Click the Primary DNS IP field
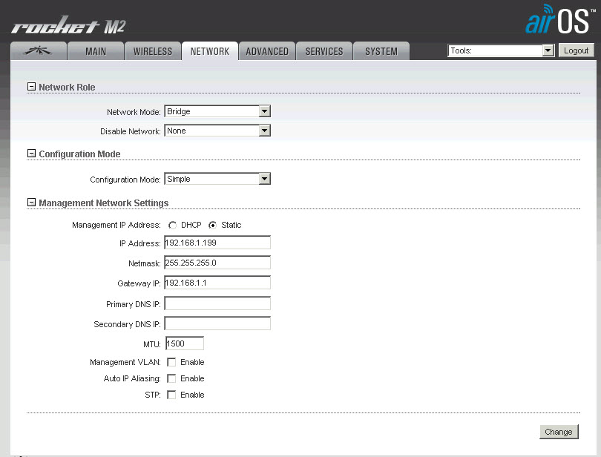This screenshot has width=601, height=457. click(x=217, y=303)
